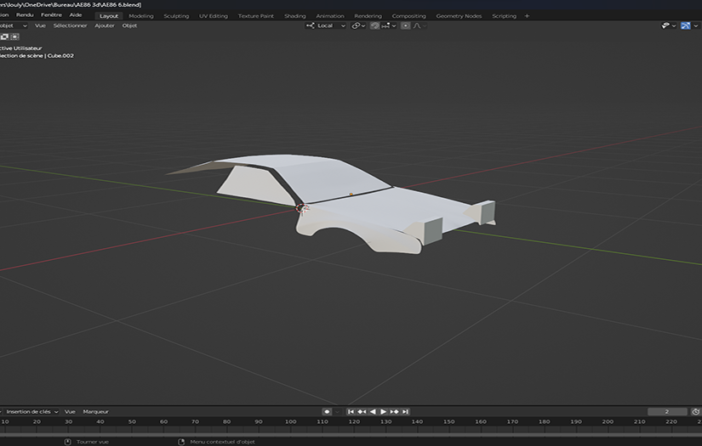Expand the snapping options chevron
The height and width of the screenshot is (446, 702).
click(x=394, y=26)
